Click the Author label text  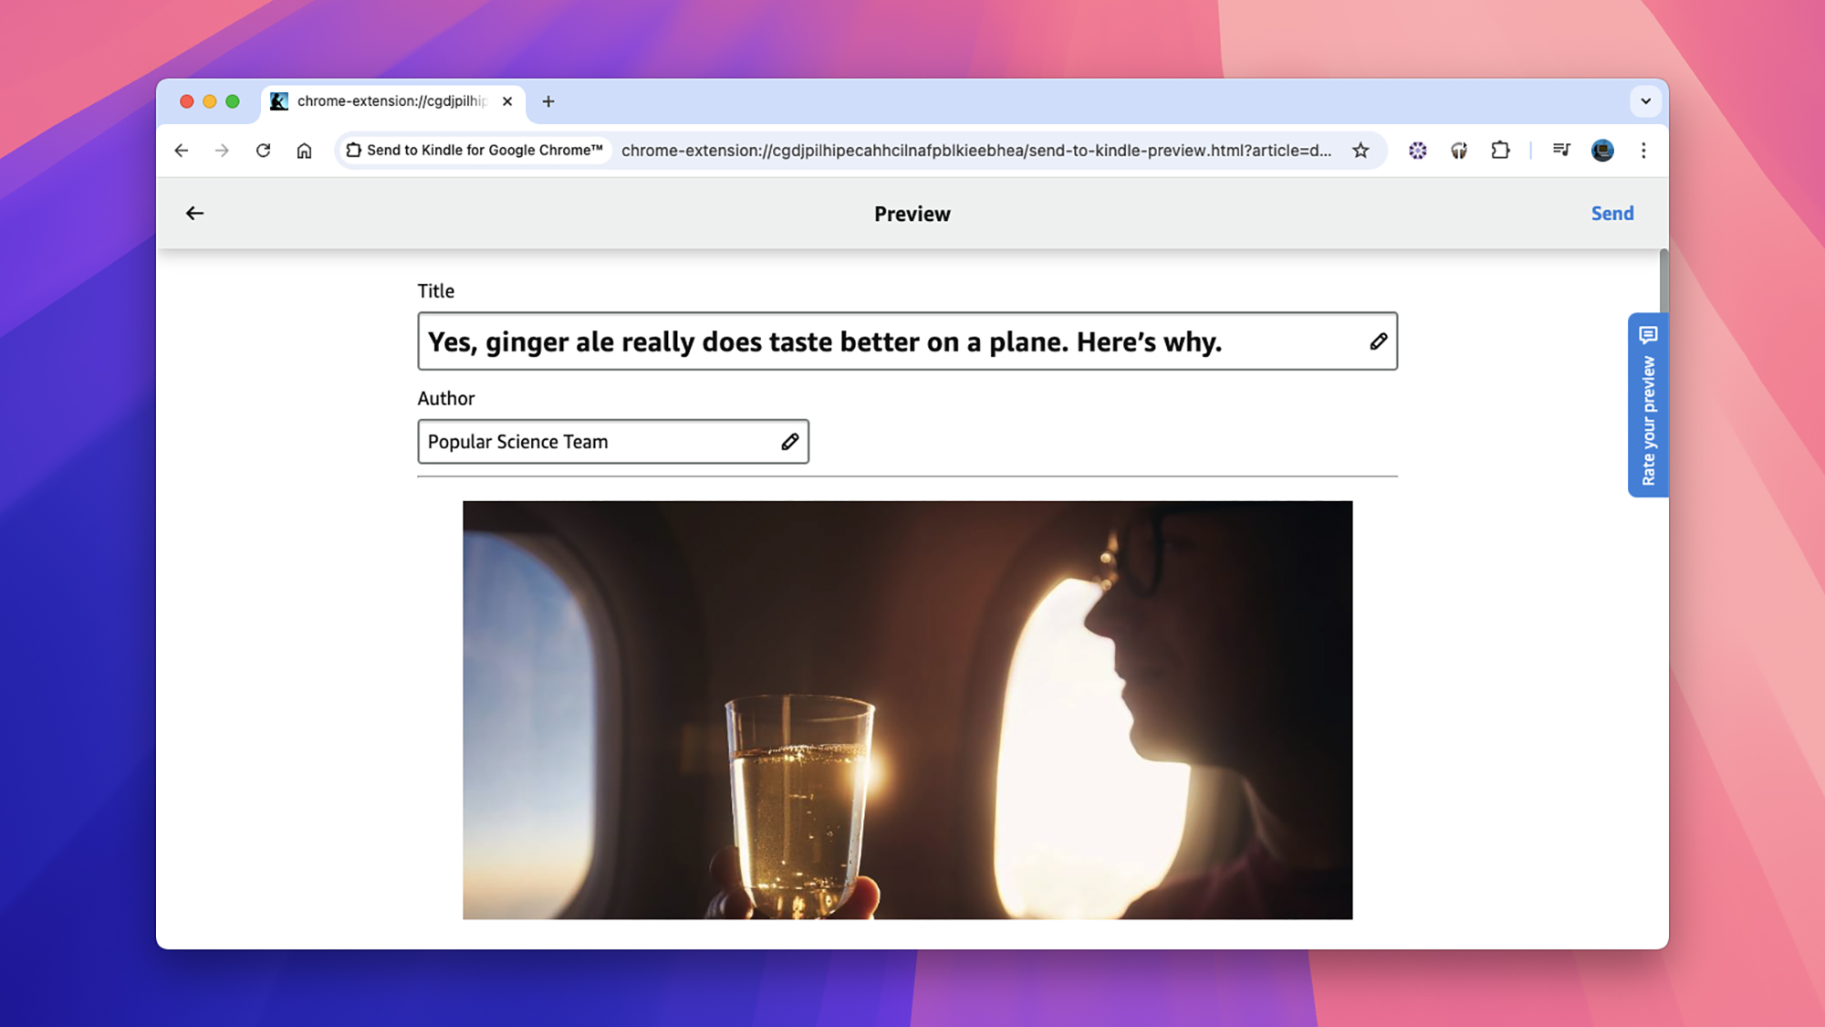point(446,399)
